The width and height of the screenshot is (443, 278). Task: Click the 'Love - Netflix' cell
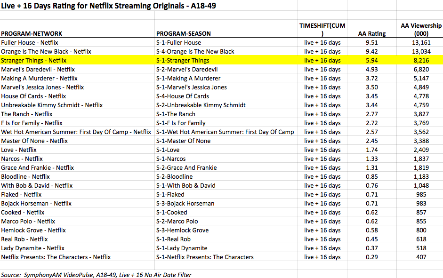(x=19, y=150)
